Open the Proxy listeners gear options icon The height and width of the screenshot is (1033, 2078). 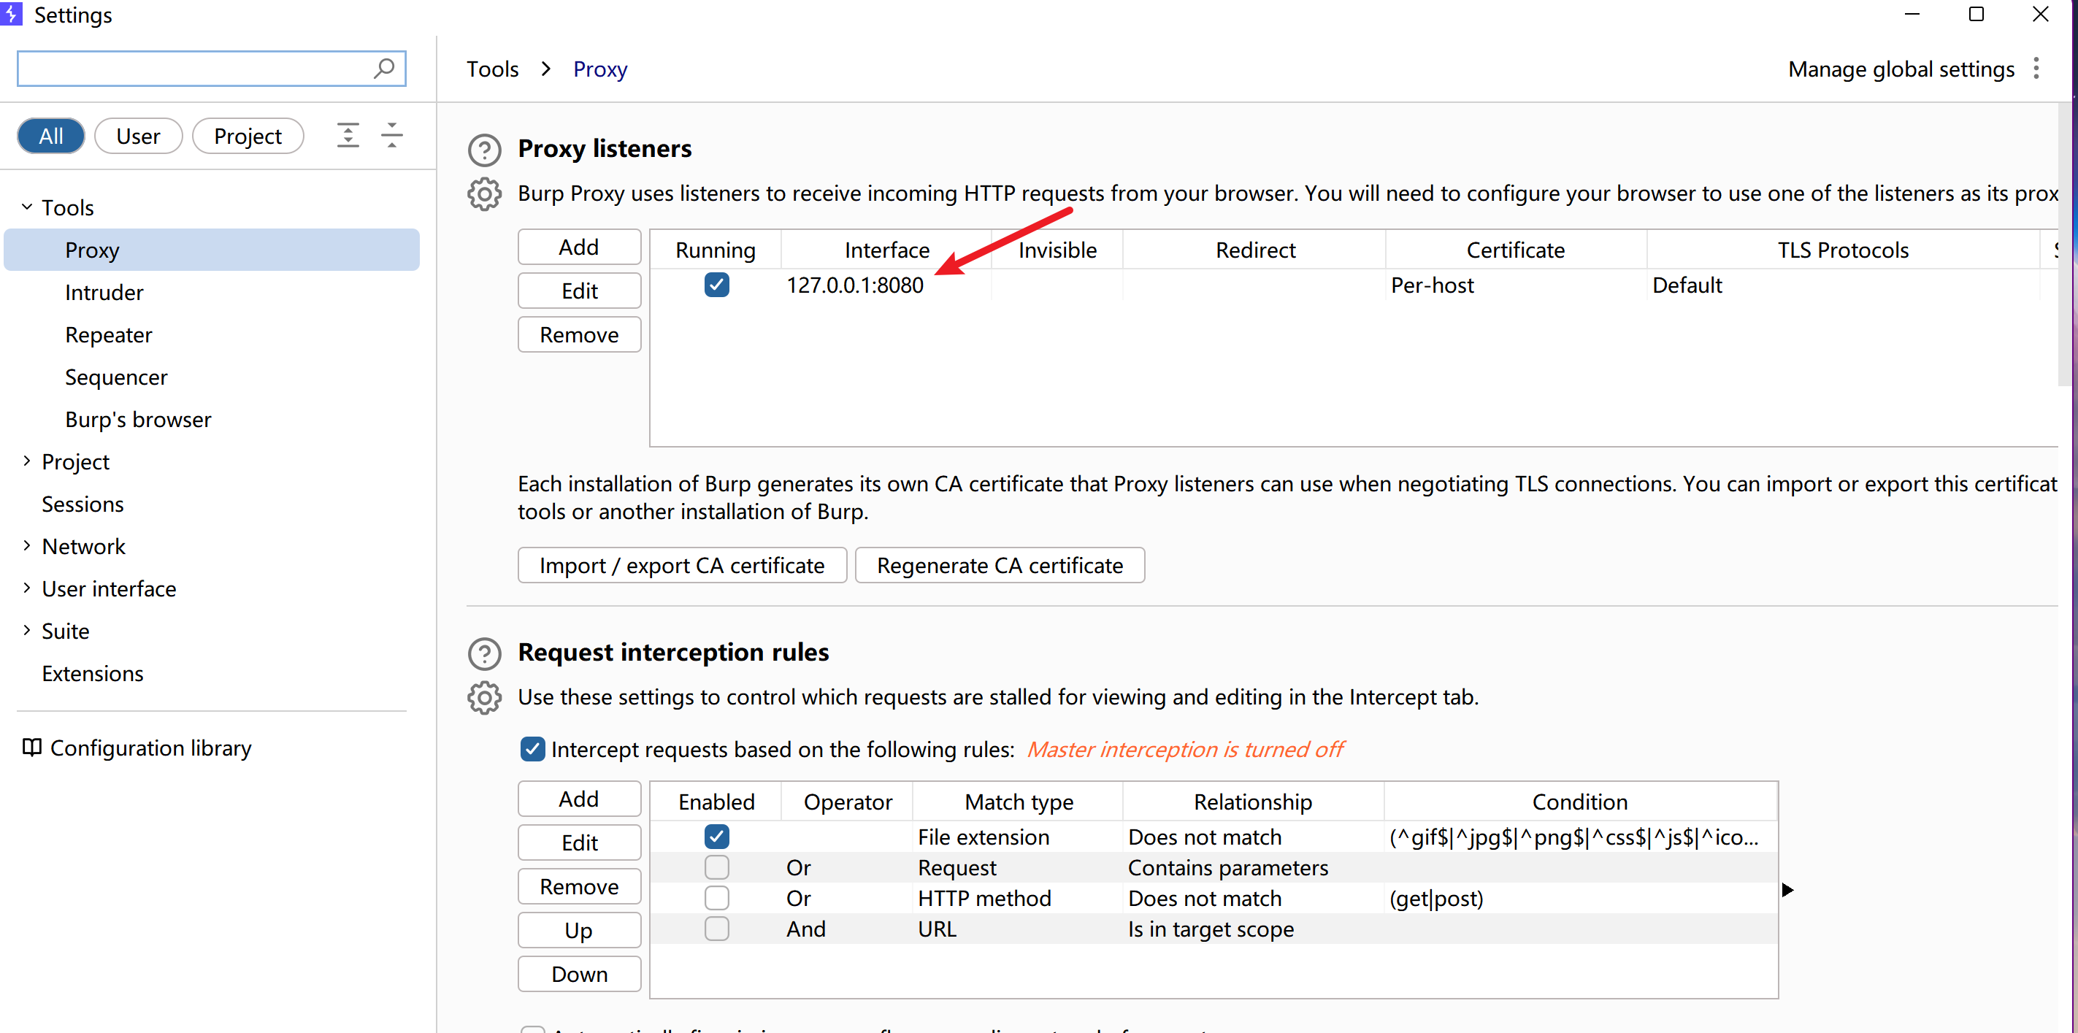click(484, 194)
